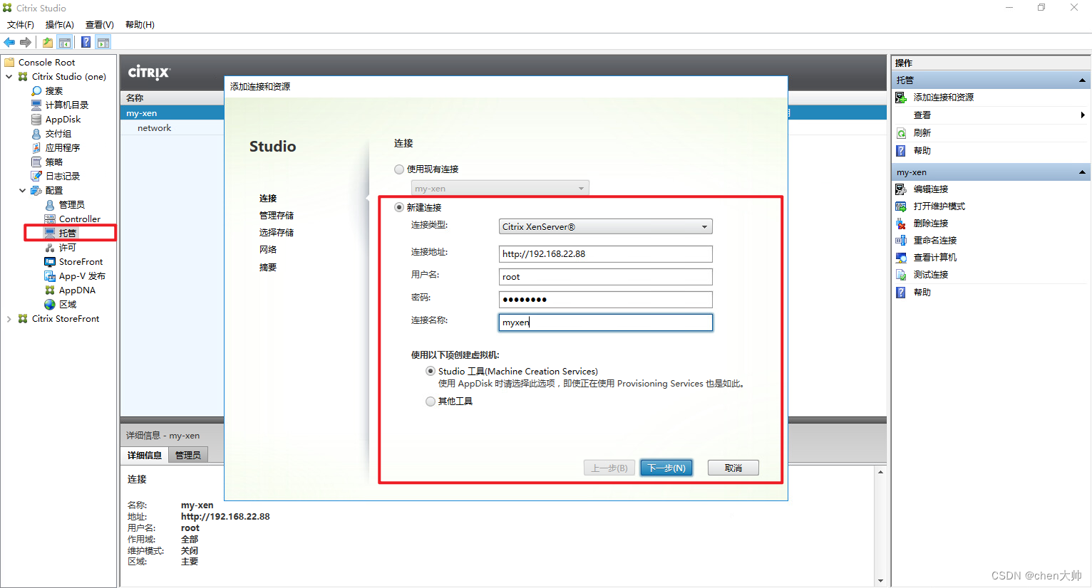This screenshot has width=1092, height=588.
Task: Select the 其他工具 radio button
Action: (x=431, y=401)
